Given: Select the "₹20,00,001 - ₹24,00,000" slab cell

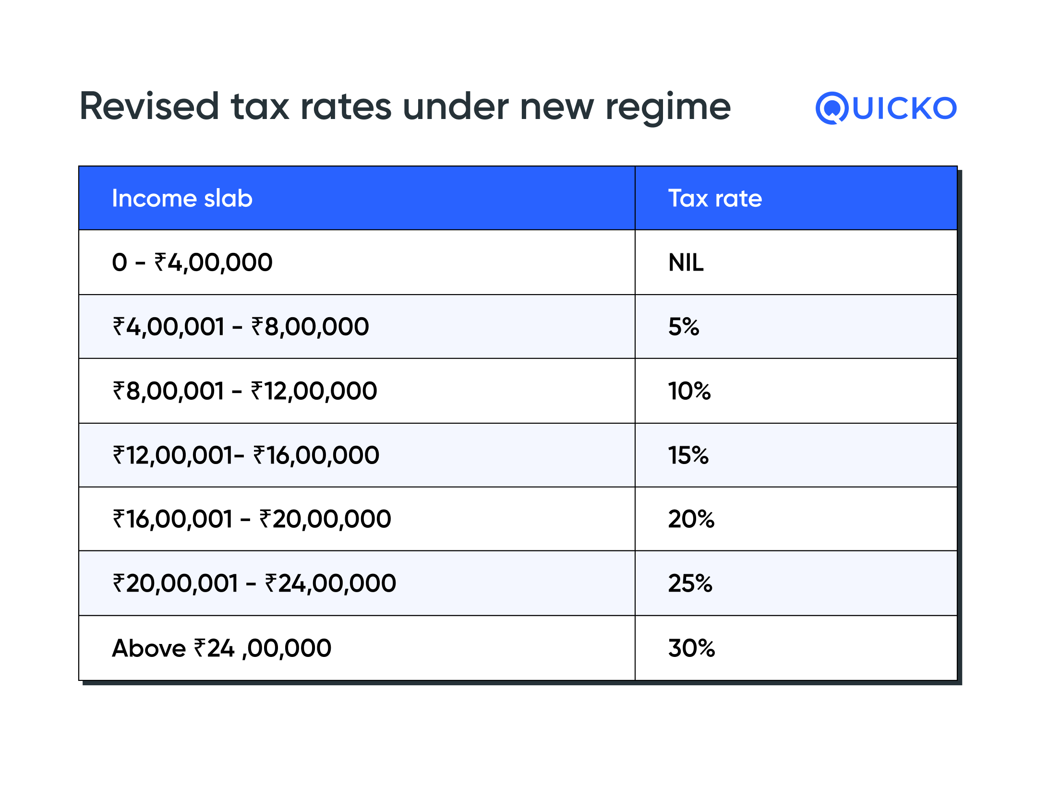Looking at the screenshot, I should (254, 584).
